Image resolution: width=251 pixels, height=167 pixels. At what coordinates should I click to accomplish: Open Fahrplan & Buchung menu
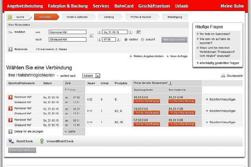tap(68, 6)
